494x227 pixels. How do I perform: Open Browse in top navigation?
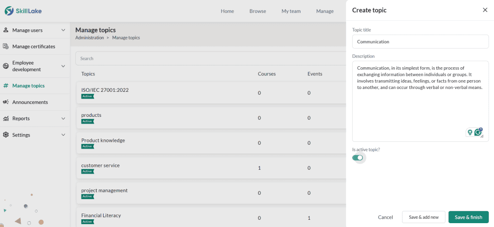click(x=258, y=11)
